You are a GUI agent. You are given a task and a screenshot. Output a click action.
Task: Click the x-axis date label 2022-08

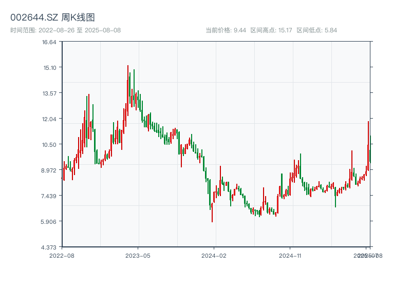pyautogui.click(x=62, y=256)
